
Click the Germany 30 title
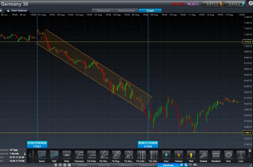click(14, 4)
